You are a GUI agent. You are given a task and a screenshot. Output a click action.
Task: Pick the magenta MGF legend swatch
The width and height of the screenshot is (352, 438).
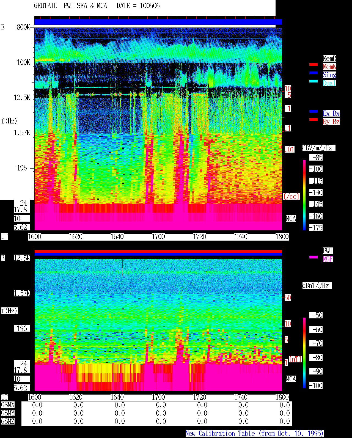tap(313, 257)
